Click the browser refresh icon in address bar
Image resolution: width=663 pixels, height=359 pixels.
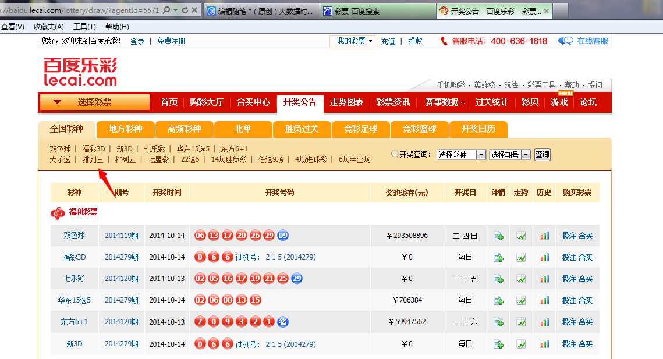point(185,10)
